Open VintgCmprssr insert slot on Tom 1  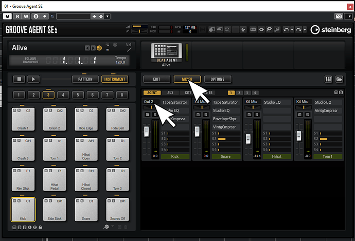328,110
